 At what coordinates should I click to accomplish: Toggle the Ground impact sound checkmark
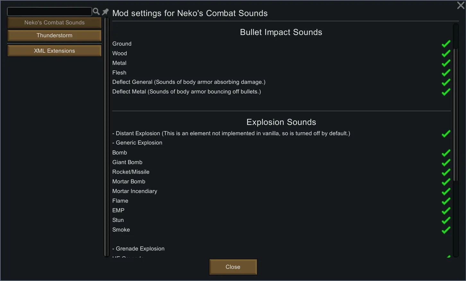tap(446, 44)
